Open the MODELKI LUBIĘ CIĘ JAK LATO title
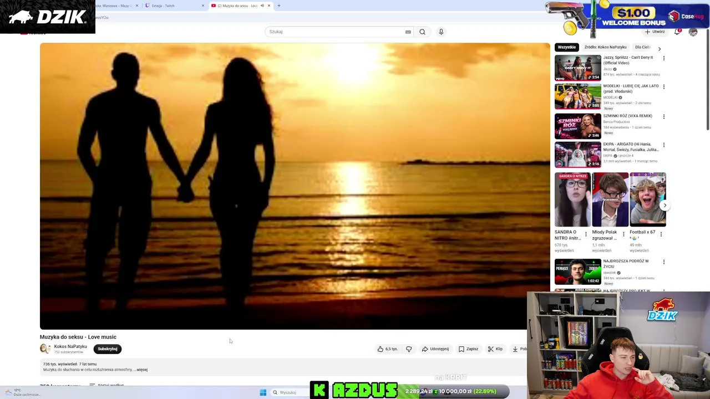Viewport: 710px width, 399px height. tap(631, 89)
